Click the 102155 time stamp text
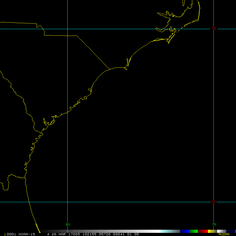The height and width of the screenshot is (236, 236). [x=89, y=234]
